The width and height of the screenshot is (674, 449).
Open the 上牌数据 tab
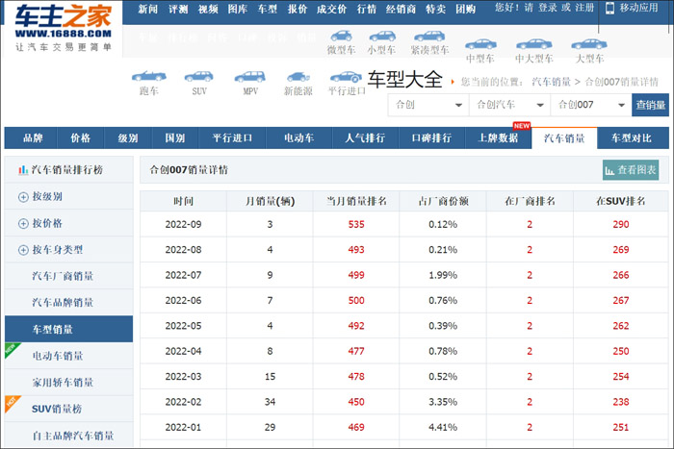[498, 138]
